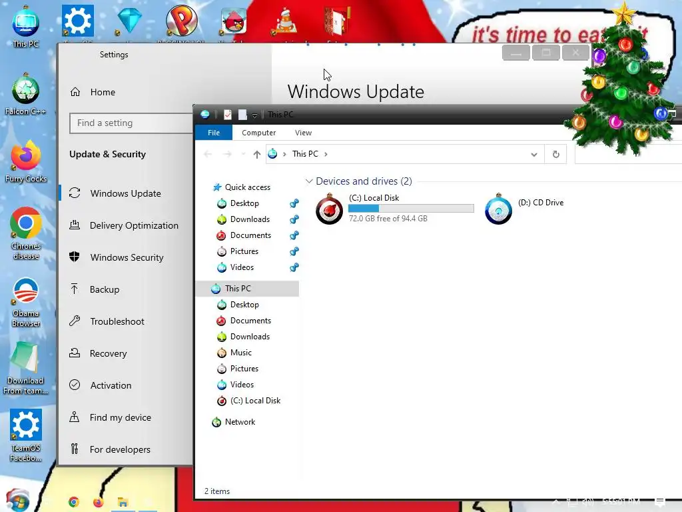Open address bar history dropdown
The height and width of the screenshot is (512, 682).
(534, 154)
